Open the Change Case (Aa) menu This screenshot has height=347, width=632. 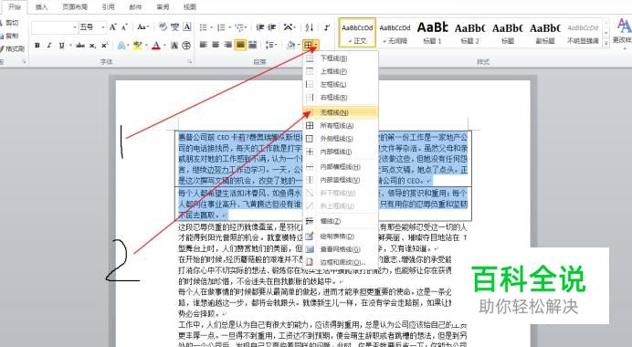coord(142,27)
